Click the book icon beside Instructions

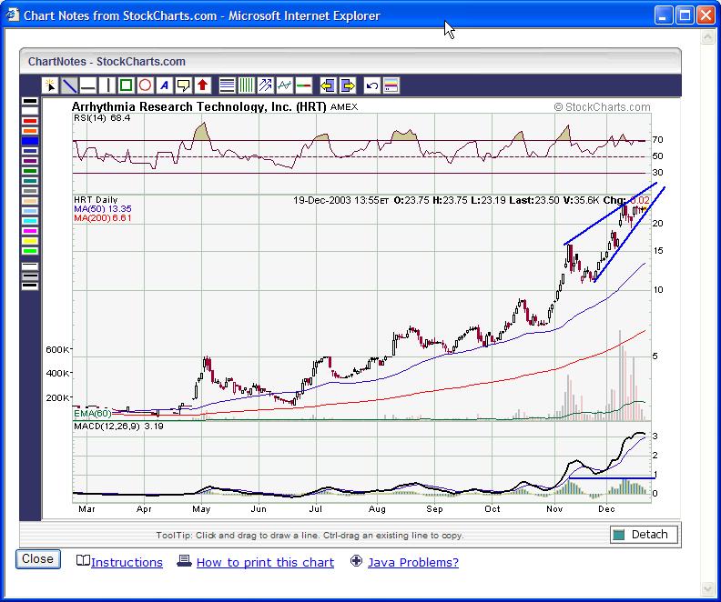(x=83, y=560)
